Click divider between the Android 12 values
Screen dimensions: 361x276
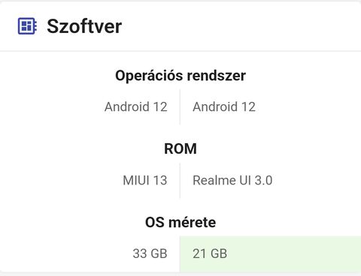click(x=180, y=106)
